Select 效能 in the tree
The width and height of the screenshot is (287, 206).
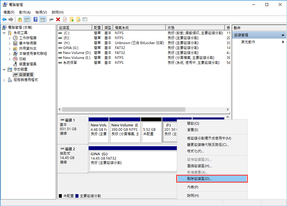[x=23, y=59]
